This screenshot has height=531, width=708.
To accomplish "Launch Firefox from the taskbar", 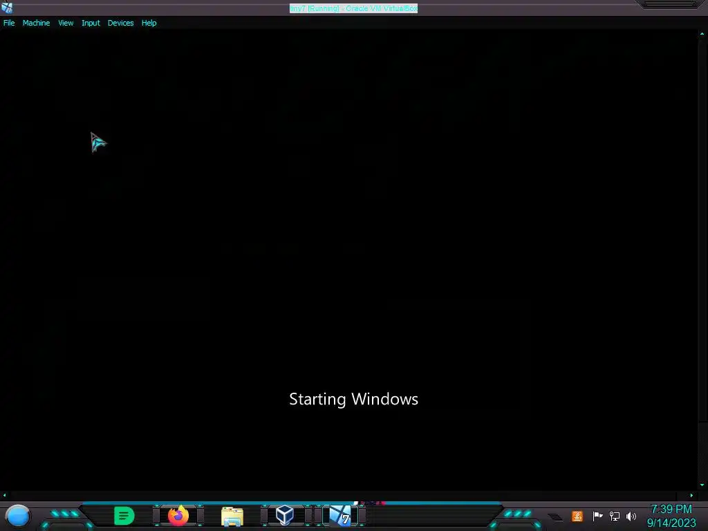I will [x=178, y=516].
